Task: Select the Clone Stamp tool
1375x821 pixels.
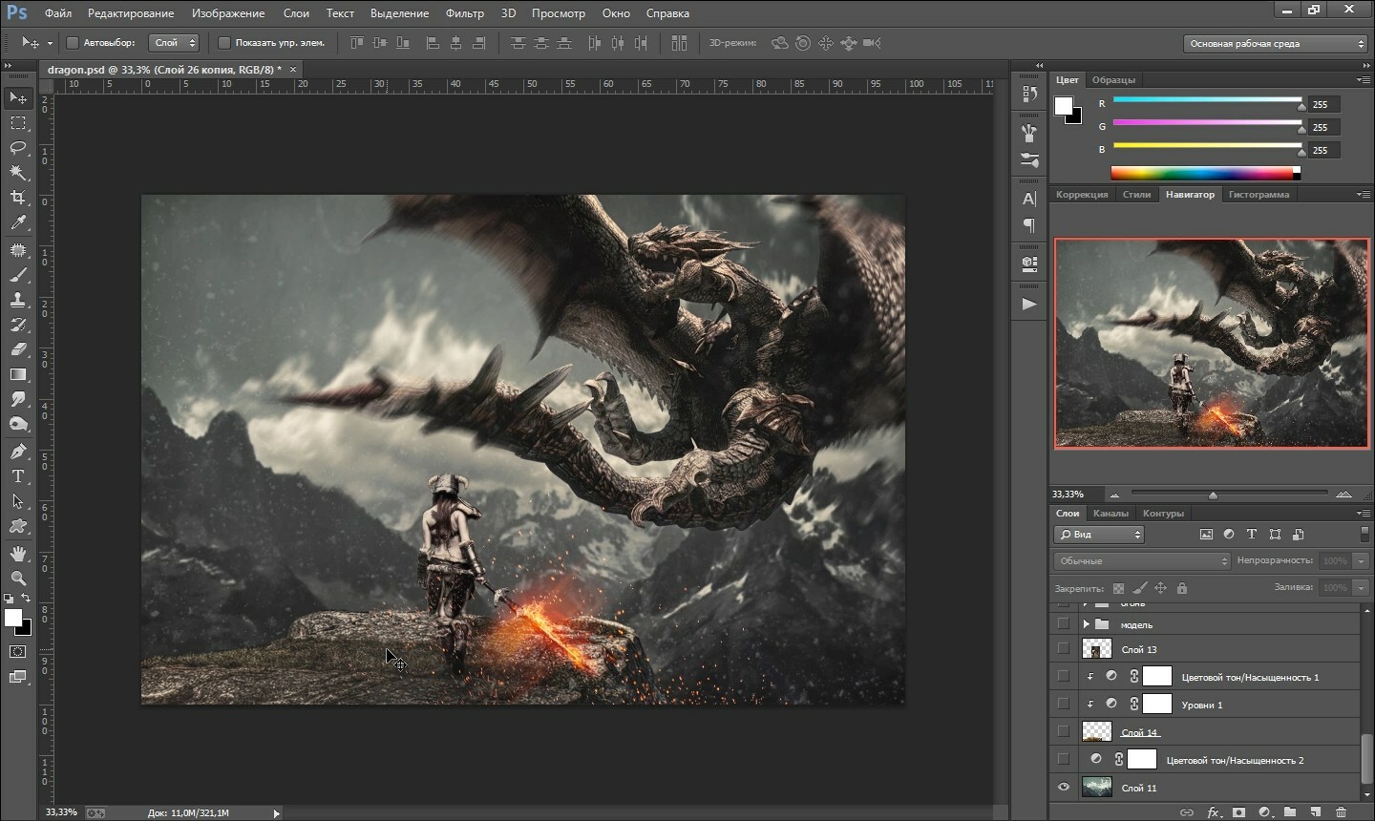Action: (18, 300)
